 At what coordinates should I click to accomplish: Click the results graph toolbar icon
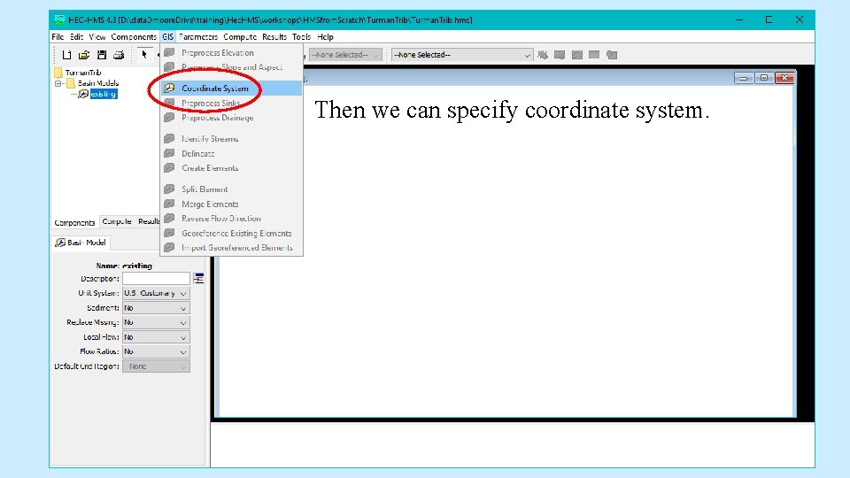[576, 55]
